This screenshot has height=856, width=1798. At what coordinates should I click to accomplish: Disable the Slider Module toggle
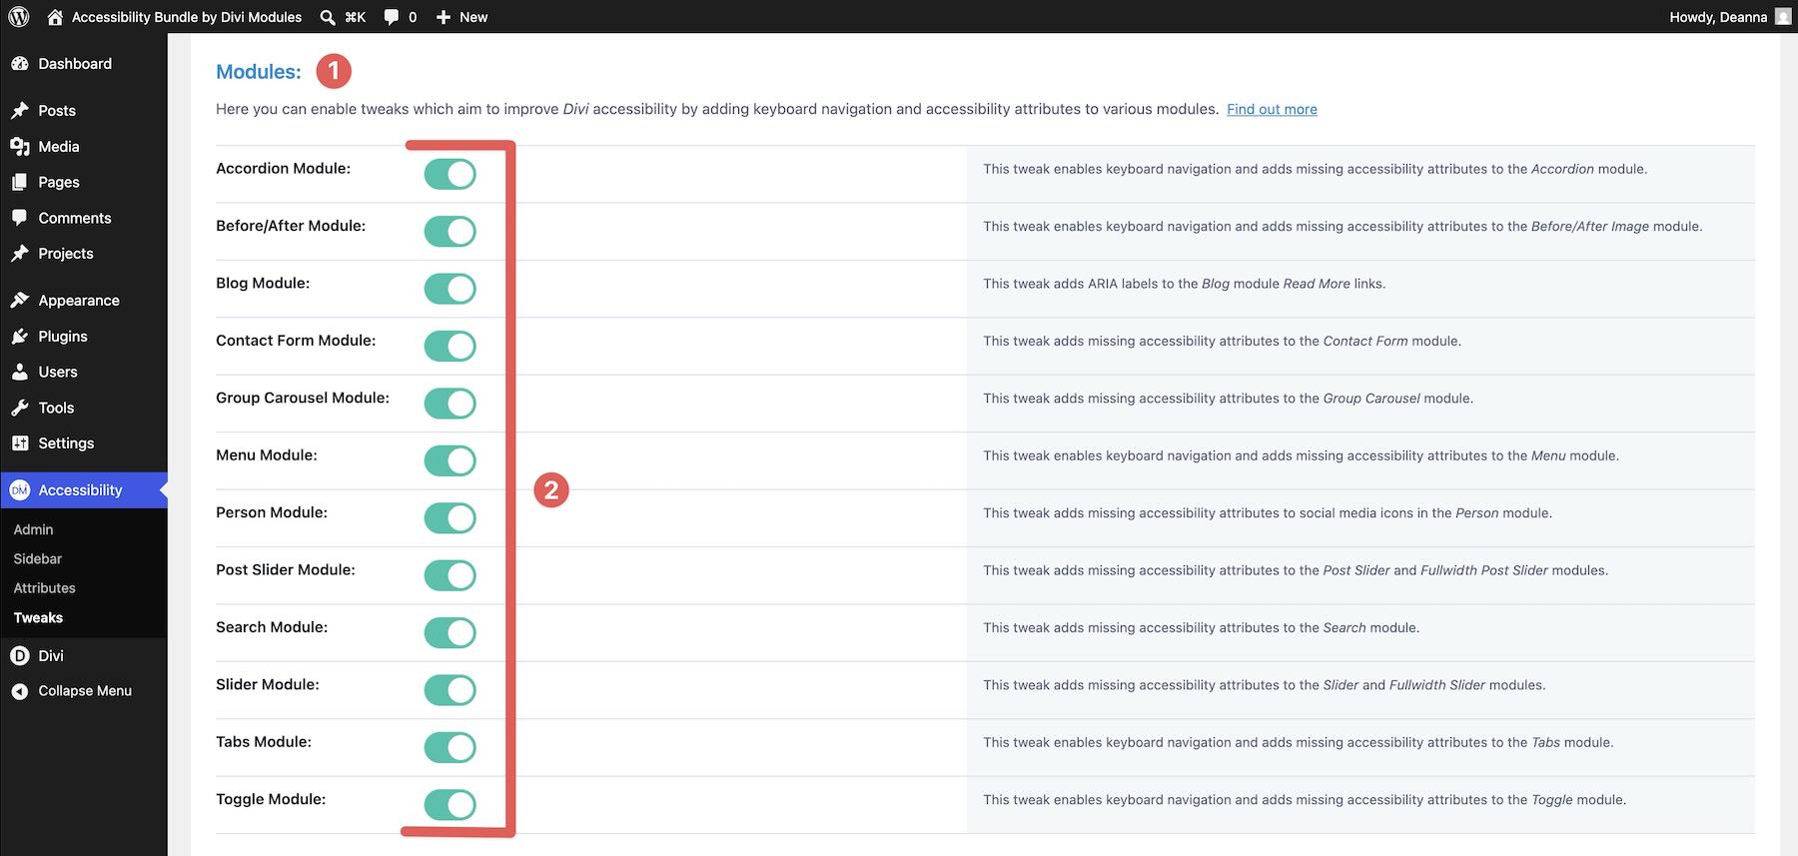[450, 689]
